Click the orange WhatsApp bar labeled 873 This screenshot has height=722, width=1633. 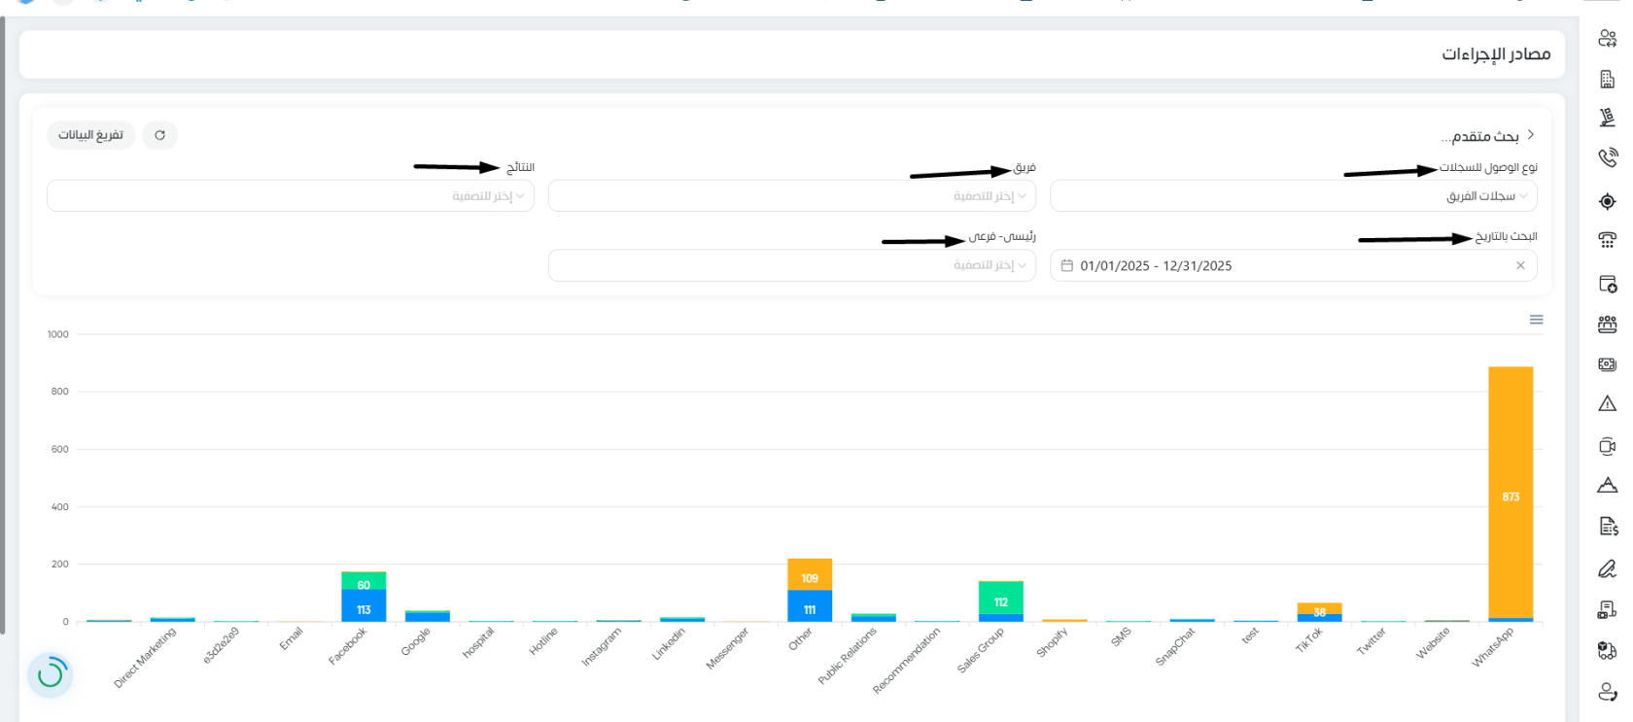(1511, 492)
